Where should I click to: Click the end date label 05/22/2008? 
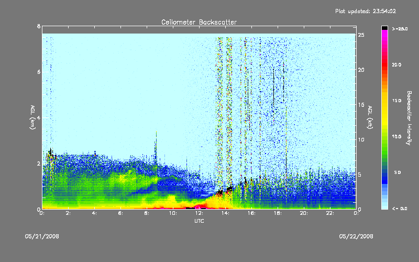(x=356, y=236)
